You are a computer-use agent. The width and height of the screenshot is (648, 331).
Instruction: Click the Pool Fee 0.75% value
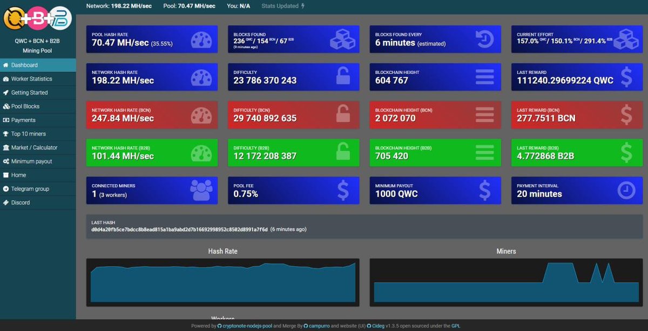click(x=246, y=194)
